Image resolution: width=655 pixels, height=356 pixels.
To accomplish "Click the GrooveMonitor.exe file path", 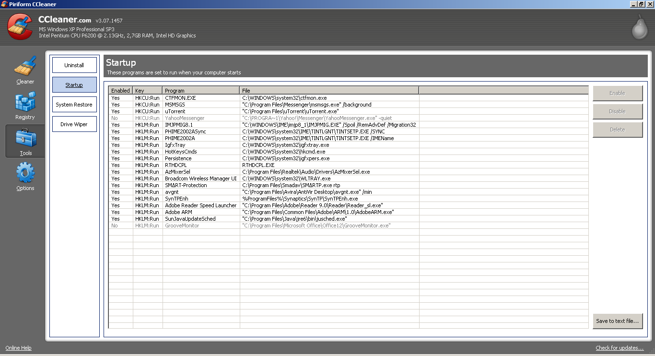I will tap(316, 225).
